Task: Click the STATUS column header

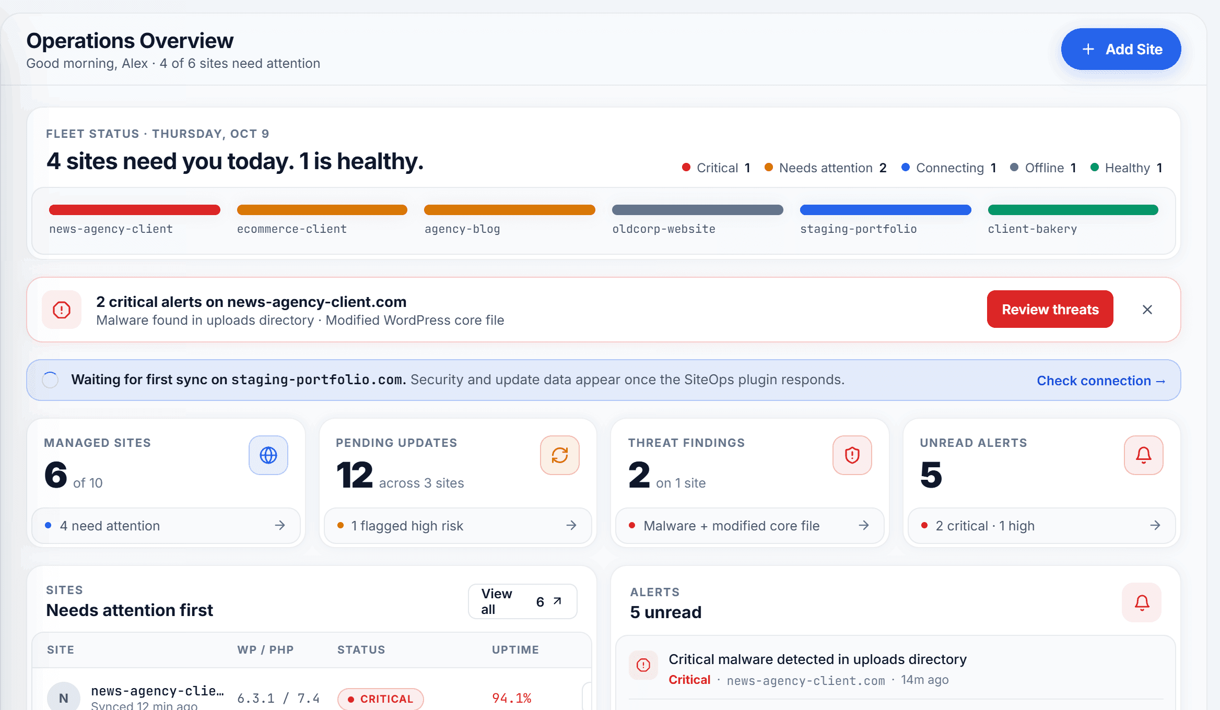Action: click(361, 650)
